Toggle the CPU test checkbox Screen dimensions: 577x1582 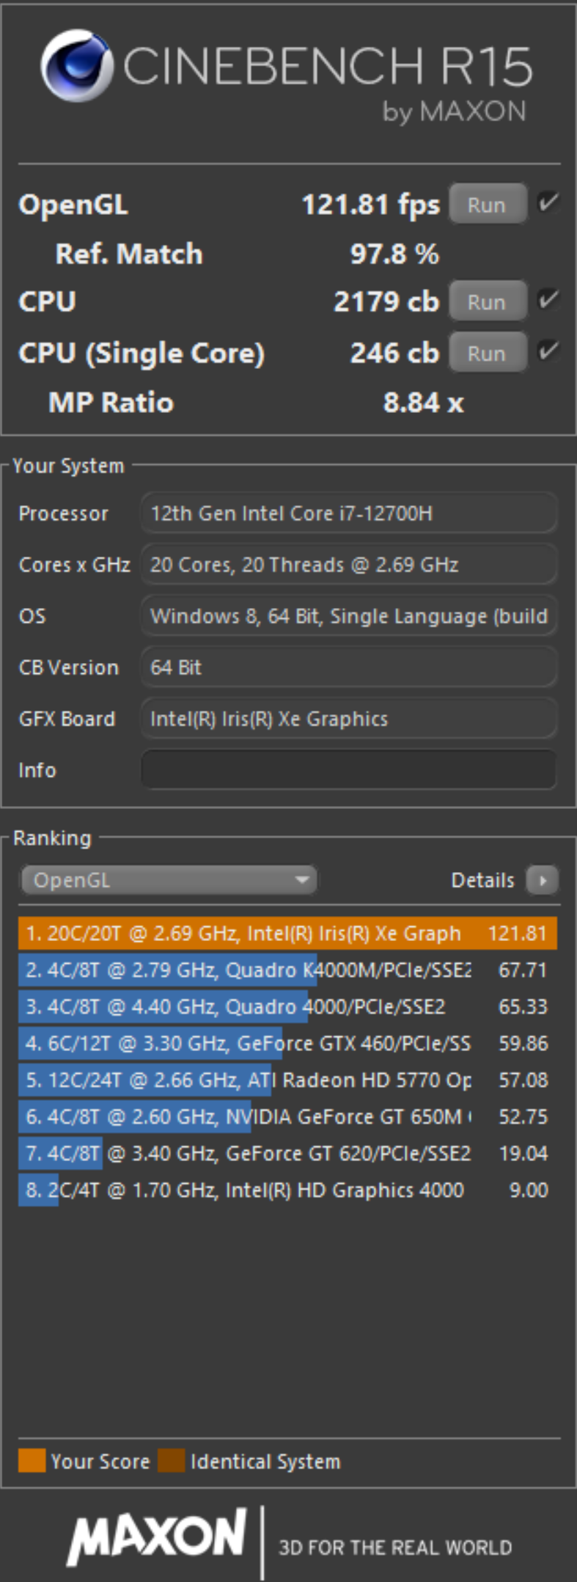coord(548,300)
